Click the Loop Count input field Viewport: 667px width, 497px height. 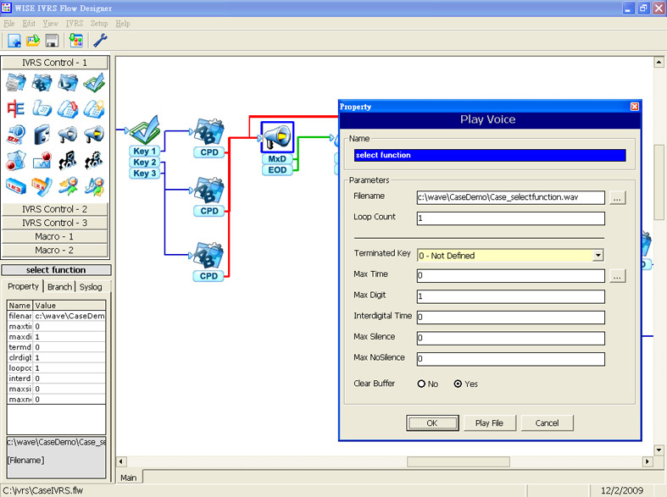point(510,218)
